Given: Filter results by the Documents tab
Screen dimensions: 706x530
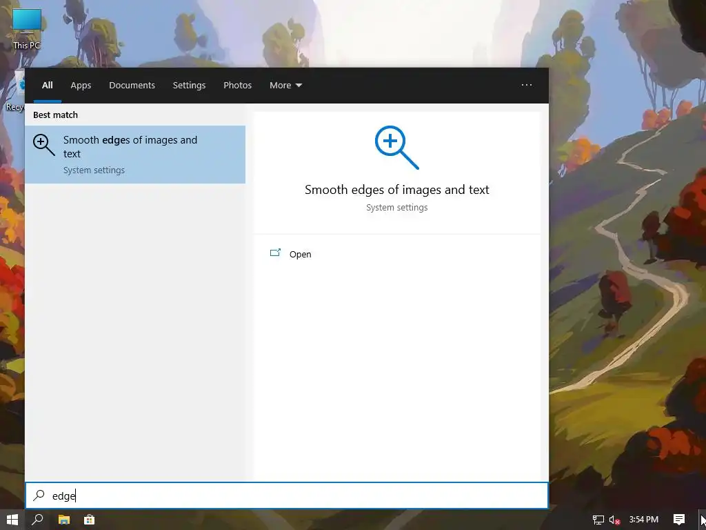Looking at the screenshot, I should [x=132, y=85].
